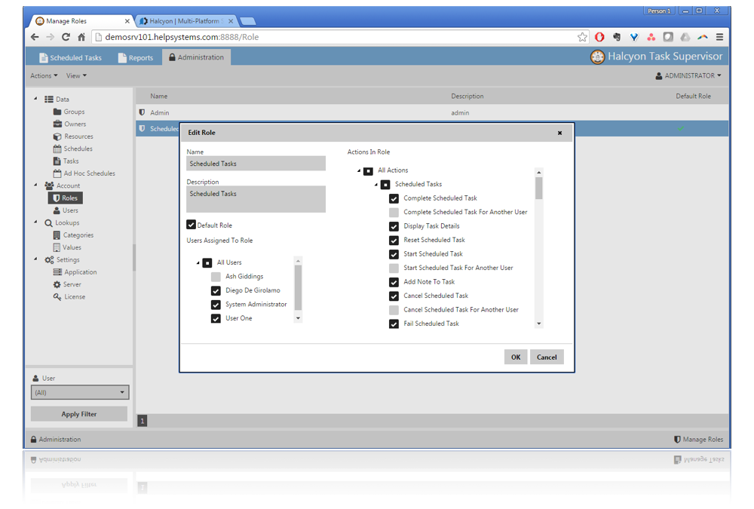Open the Chrome hamburger menu icon
754x509 pixels.
point(719,37)
